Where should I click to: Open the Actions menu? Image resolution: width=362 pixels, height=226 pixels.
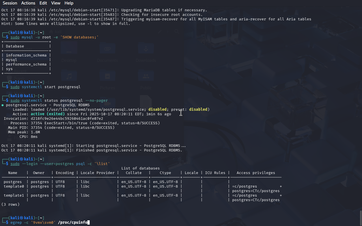click(28, 3)
